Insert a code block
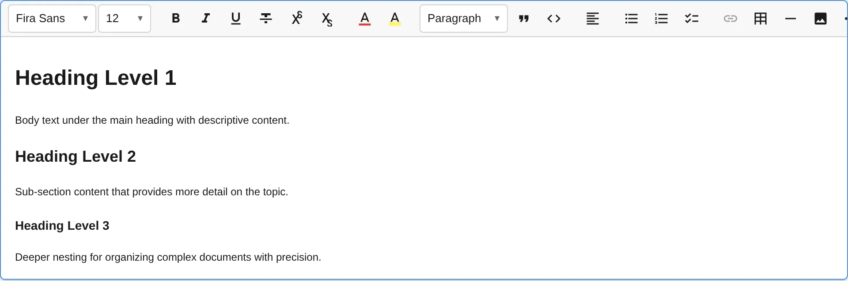Image resolution: width=848 pixels, height=281 pixels. pyautogui.click(x=553, y=19)
